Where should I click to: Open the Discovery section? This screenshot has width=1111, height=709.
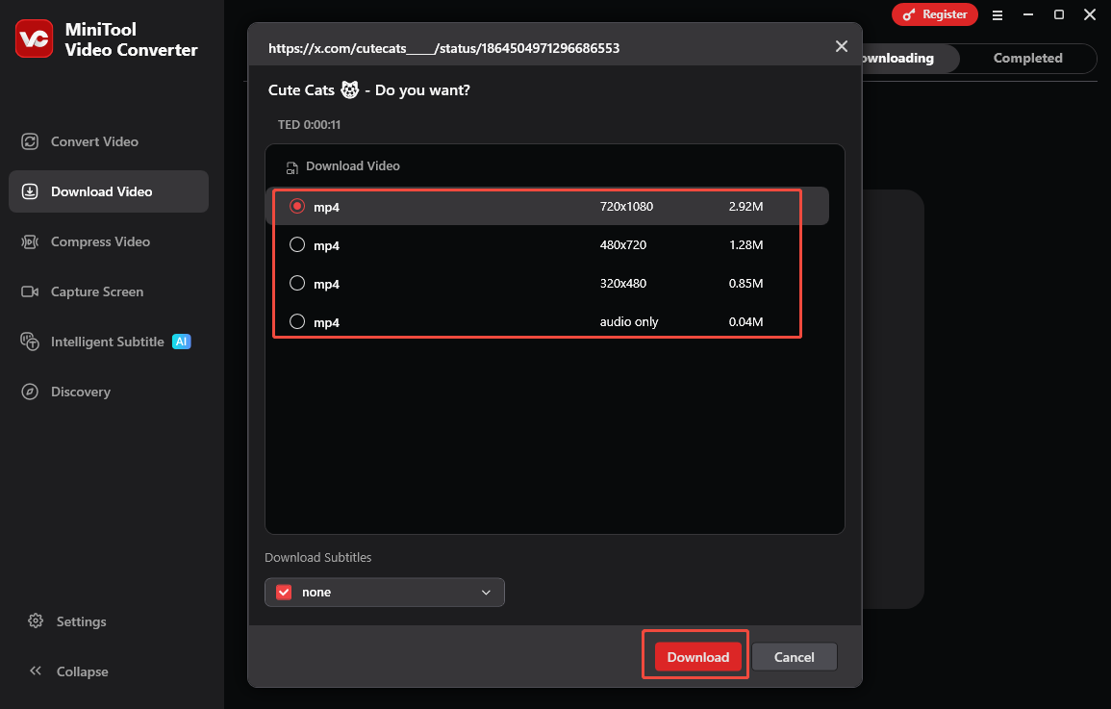(x=81, y=392)
